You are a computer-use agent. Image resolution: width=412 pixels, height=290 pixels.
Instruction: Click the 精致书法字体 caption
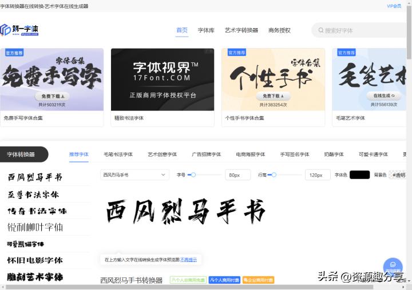click(129, 118)
